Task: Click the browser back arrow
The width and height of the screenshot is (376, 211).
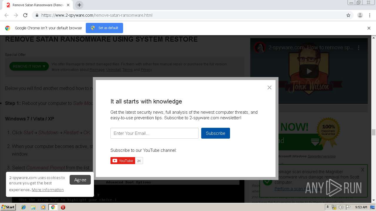Action: (6, 15)
